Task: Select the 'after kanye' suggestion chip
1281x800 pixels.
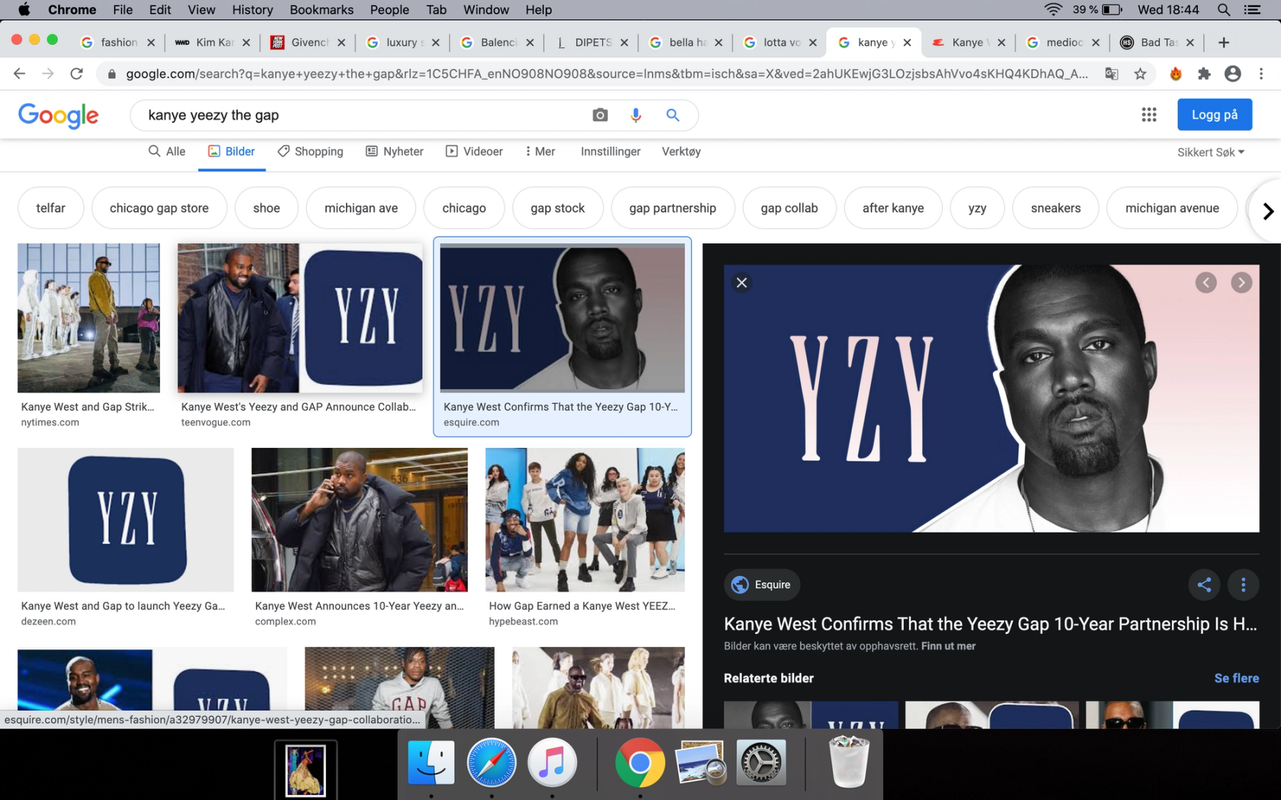Action: click(x=893, y=208)
